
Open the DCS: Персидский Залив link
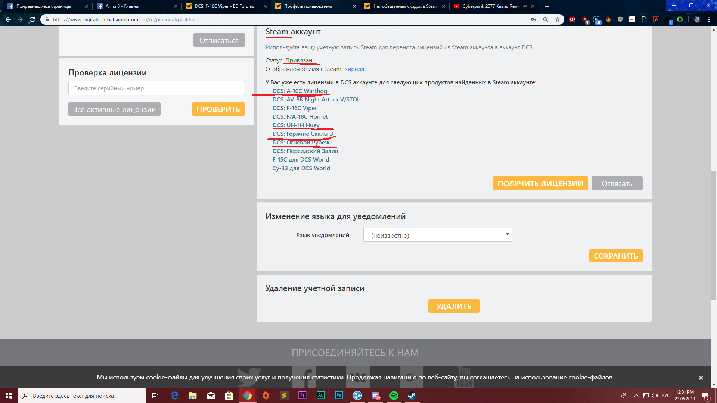click(305, 151)
